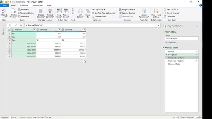The width and height of the screenshot is (212, 119).
Task: Select row 3 cell containing Date
Action: point(24,40)
